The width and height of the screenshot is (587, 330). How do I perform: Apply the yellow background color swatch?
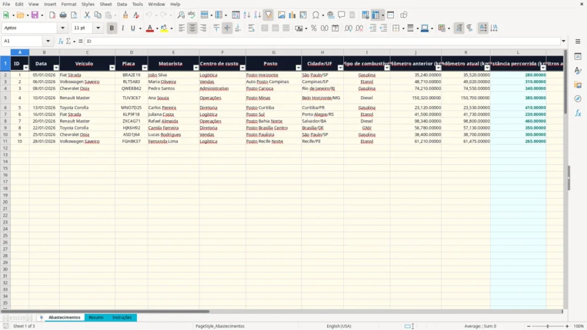click(164, 28)
